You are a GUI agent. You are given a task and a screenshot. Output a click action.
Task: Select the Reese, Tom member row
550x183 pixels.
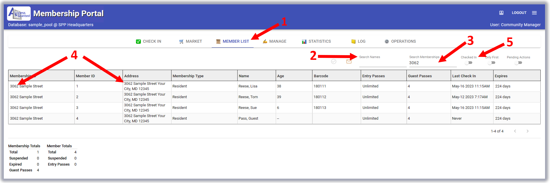pos(248,97)
